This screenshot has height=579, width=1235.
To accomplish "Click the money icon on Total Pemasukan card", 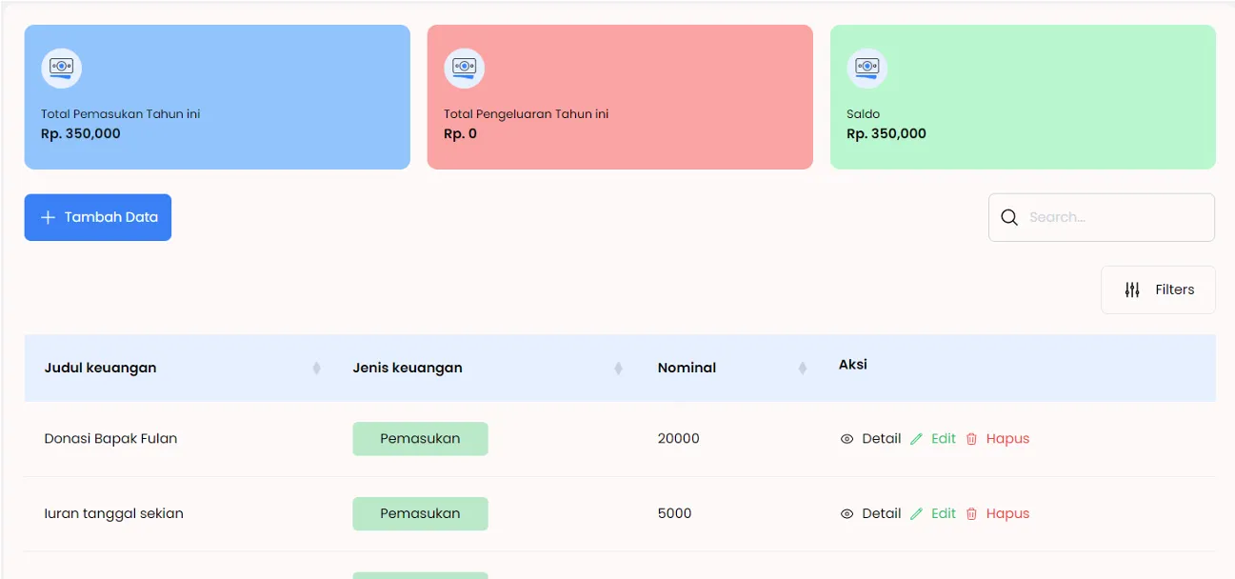I will pos(62,68).
